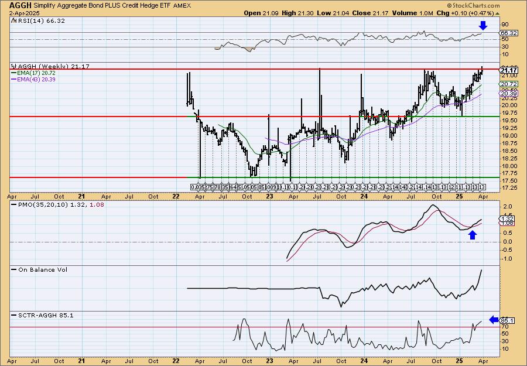The width and height of the screenshot is (527, 366).
Task: Click the RSI(14) 66.32 legend label
Action: coord(42,21)
